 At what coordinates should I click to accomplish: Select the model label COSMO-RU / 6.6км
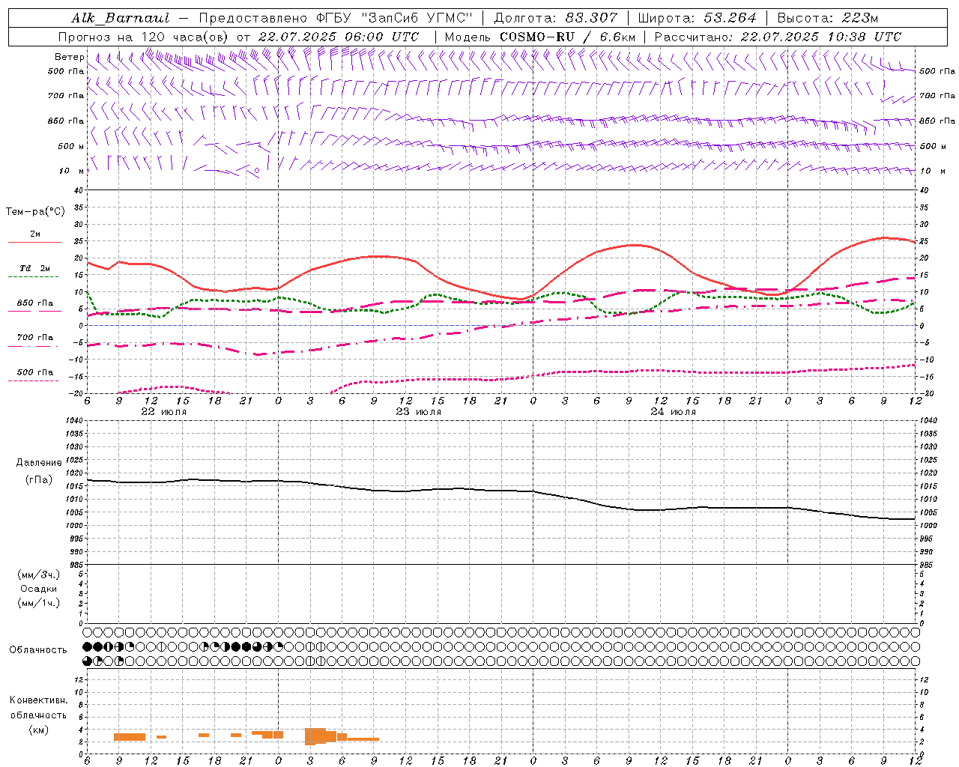point(567,37)
